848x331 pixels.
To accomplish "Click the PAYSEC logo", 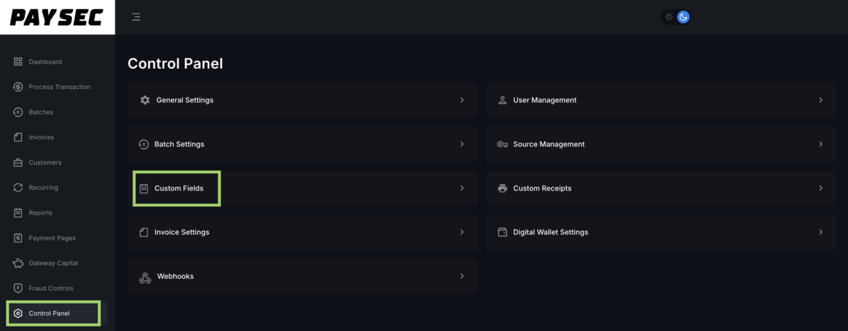I will pos(57,17).
